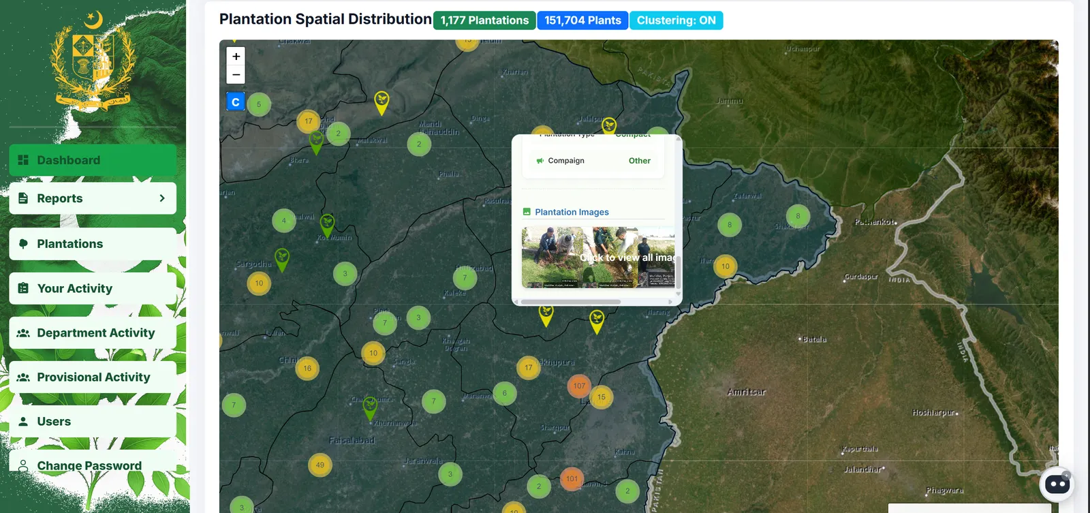The width and height of the screenshot is (1090, 513).
Task: Click the Clustering: ON badge
Action: point(676,20)
